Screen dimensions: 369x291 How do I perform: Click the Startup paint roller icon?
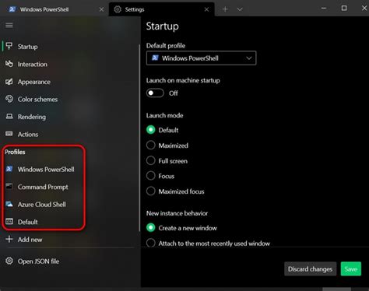click(9, 46)
